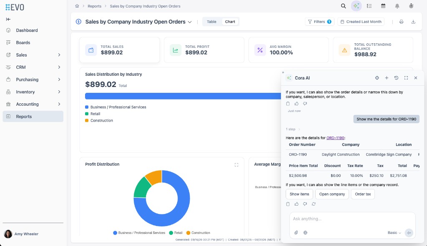Viewport: 427px width, 246px height.
Task: Open task checklist icon in header
Action: click(x=369, y=6)
